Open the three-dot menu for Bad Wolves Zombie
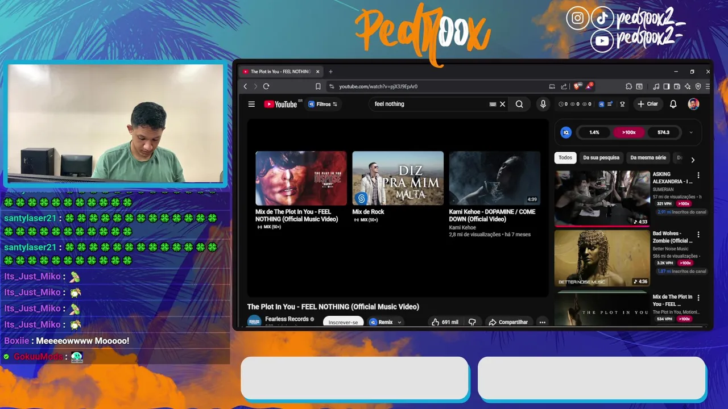 698,234
